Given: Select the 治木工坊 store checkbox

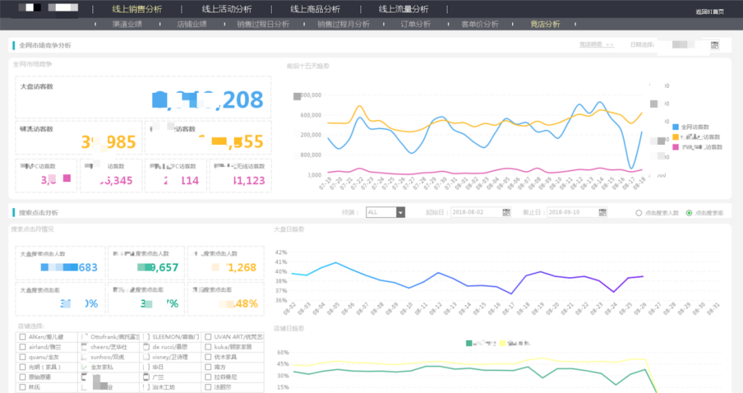Looking at the screenshot, I should tap(147, 388).
